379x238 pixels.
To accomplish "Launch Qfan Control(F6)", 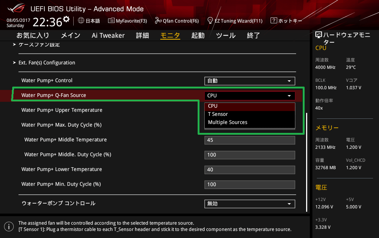I will (181, 21).
